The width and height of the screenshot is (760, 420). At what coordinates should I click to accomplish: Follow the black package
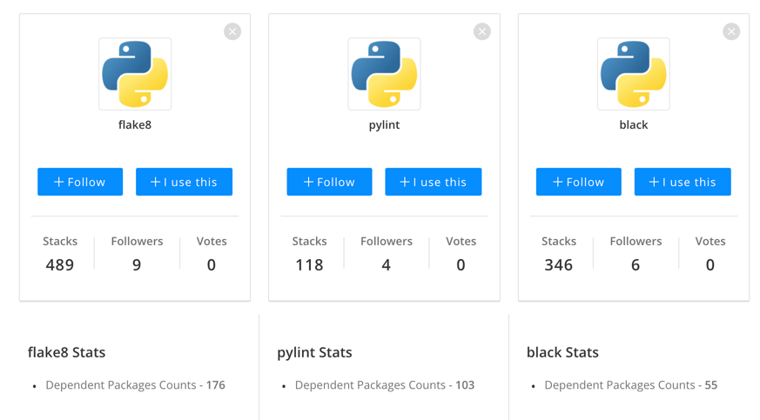(x=579, y=182)
